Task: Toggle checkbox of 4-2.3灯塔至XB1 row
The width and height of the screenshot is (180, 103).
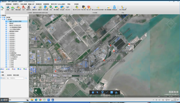Action: coord(6,57)
